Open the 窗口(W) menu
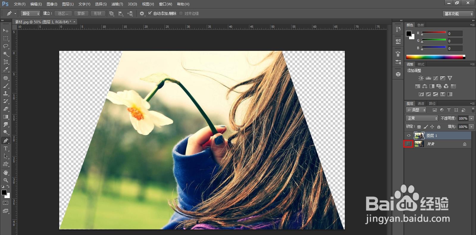 coord(166,4)
